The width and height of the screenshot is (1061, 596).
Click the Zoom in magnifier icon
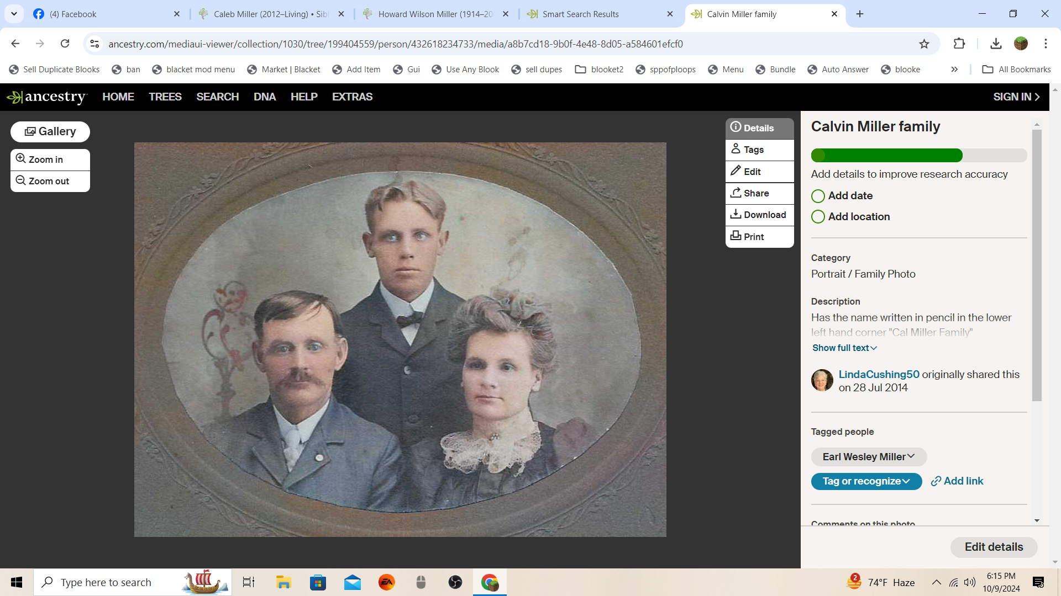pyautogui.click(x=21, y=159)
